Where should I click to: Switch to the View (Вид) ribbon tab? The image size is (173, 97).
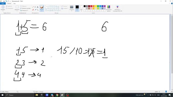coord(14,4)
